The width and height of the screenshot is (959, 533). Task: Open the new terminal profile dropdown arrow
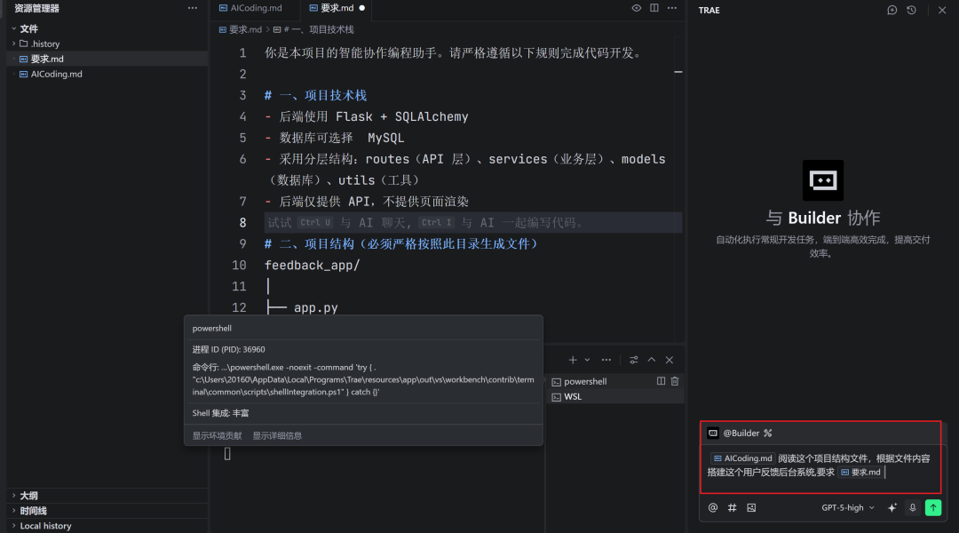tap(587, 360)
